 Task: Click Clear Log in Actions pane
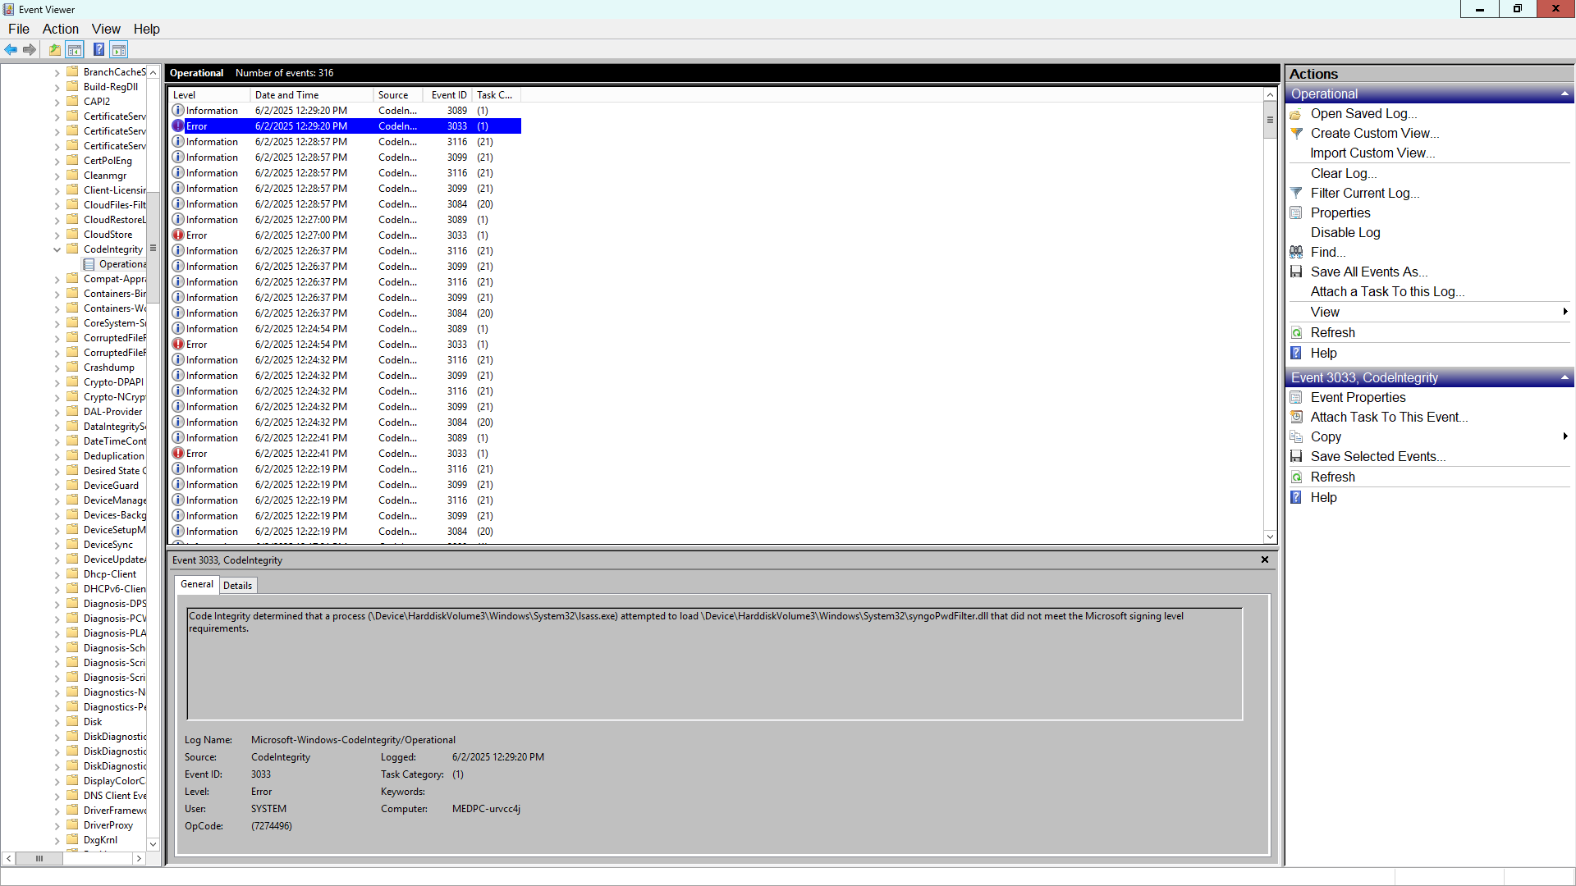pos(1343,174)
